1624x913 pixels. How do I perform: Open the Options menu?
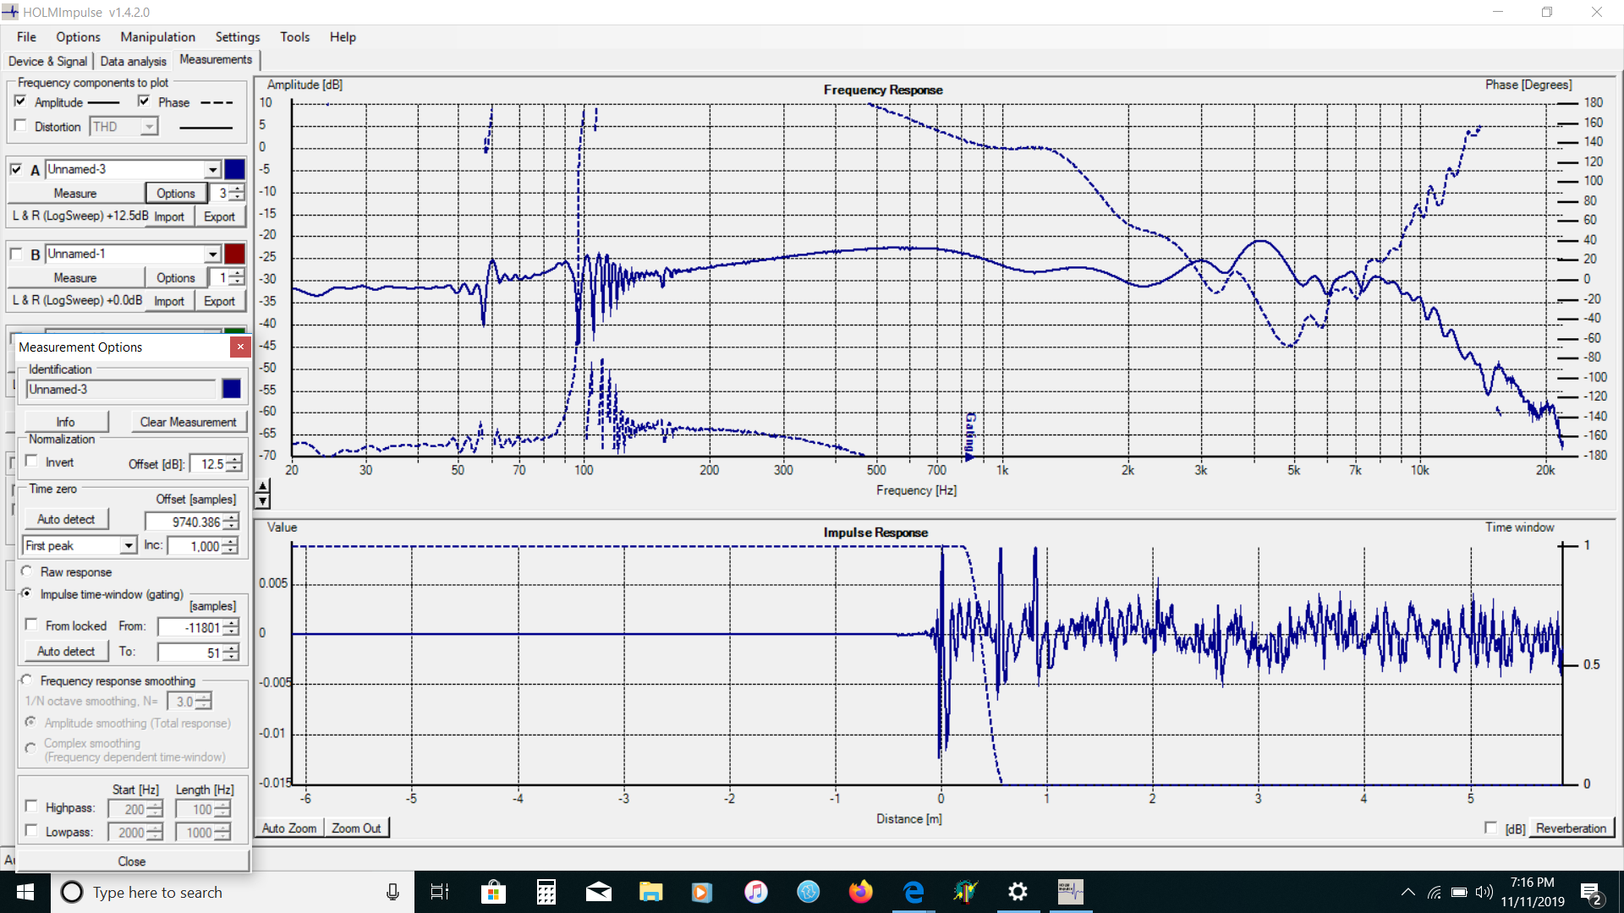click(x=78, y=37)
